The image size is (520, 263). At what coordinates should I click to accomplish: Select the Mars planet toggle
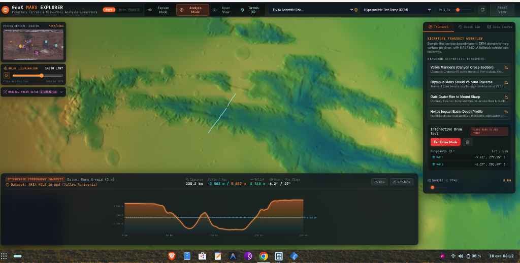click(109, 10)
